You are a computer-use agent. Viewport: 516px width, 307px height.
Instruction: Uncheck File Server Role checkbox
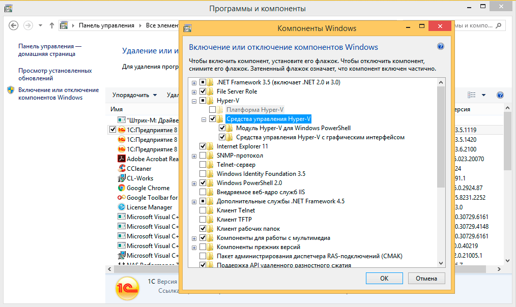click(x=203, y=91)
